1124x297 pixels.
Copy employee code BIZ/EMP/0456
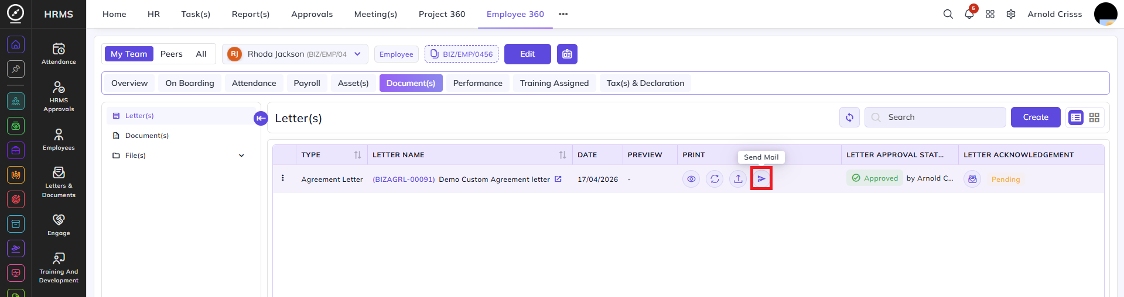pyautogui.click(x=462, y=54)
